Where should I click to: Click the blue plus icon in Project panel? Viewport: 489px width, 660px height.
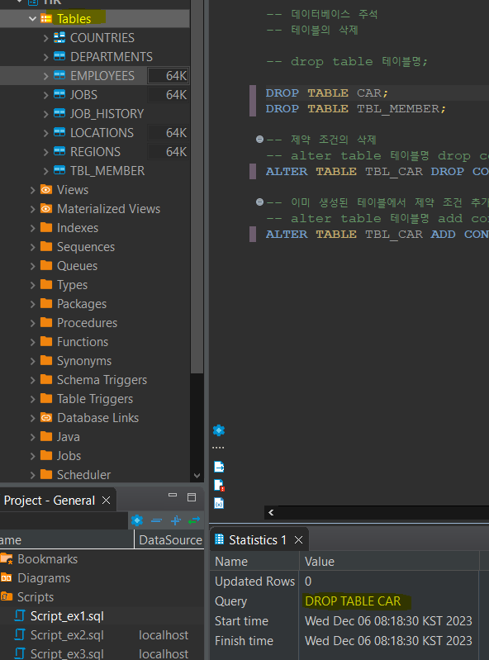(176, 520)
